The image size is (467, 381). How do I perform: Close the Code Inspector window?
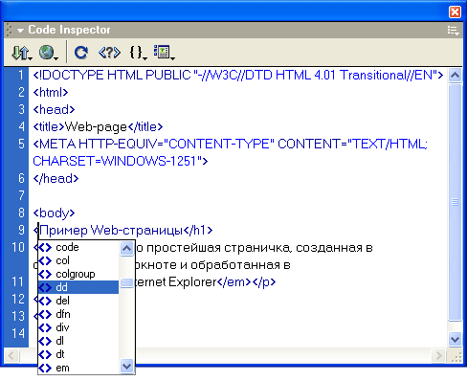[x=455, y=12]
